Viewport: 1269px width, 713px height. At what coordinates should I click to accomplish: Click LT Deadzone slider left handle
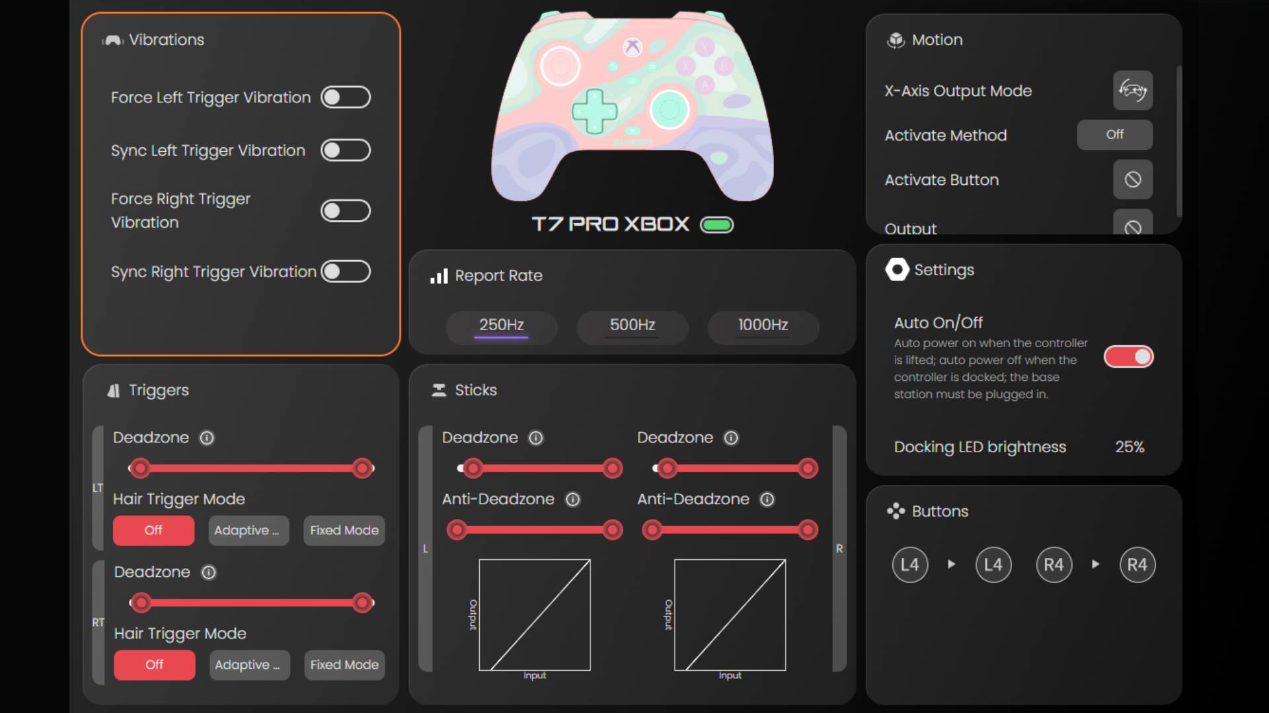(139, 469)
